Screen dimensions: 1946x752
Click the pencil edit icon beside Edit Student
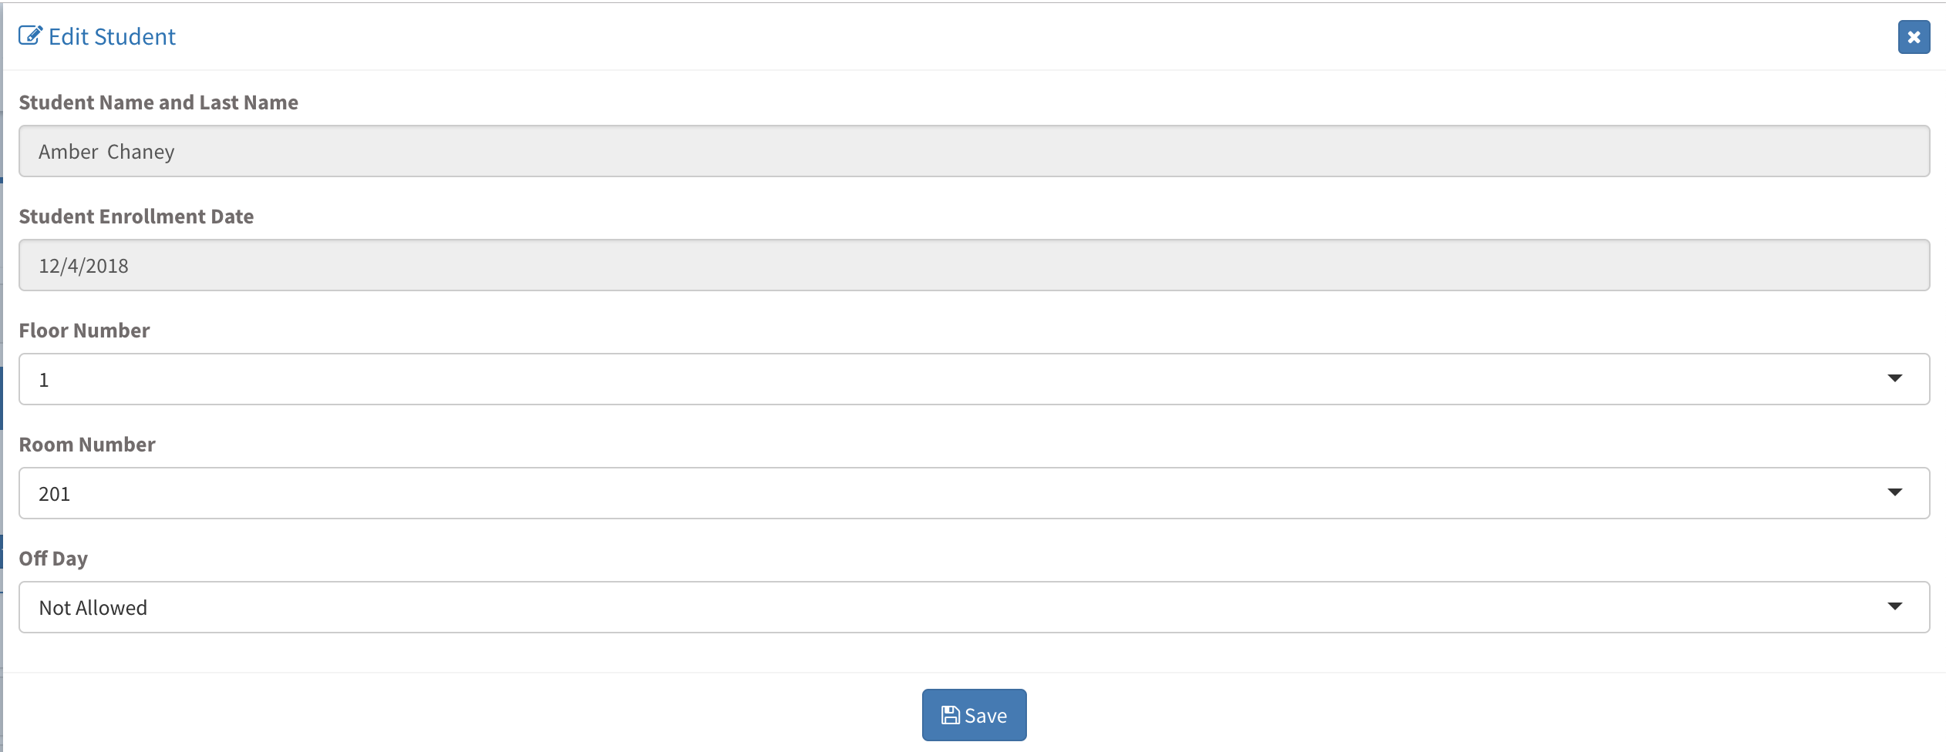click(x=30, y=35)
